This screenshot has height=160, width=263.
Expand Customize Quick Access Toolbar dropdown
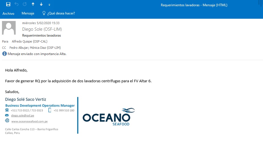49,5
